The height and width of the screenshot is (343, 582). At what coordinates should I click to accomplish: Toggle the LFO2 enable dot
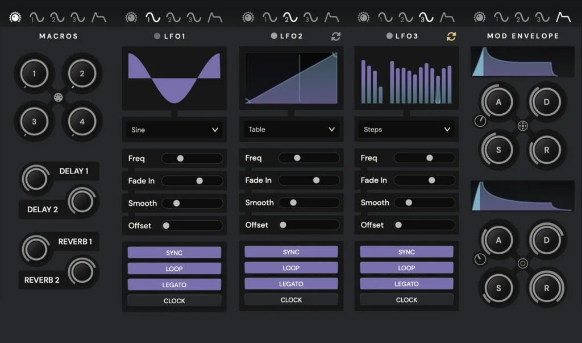click(274, 36)
